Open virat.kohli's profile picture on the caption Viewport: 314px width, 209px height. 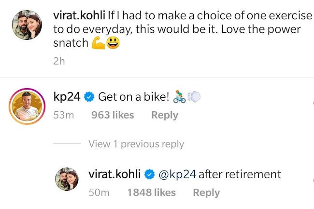pyautogui.click(x=25, y=28)
